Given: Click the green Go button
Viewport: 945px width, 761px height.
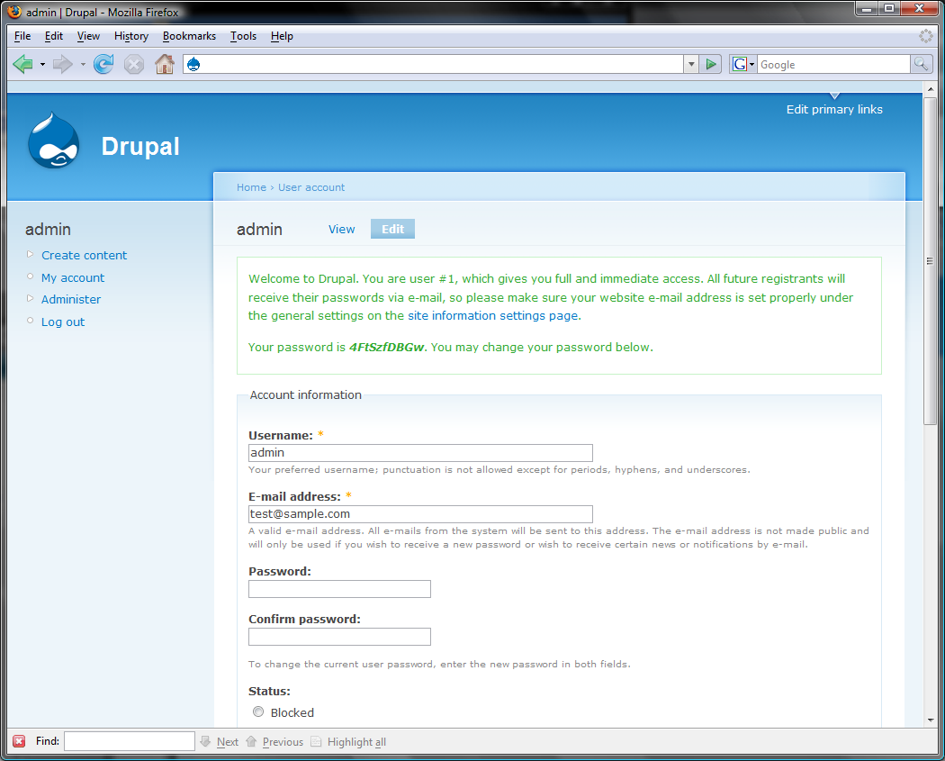Looking at the screenshot, I should [711, 64].
